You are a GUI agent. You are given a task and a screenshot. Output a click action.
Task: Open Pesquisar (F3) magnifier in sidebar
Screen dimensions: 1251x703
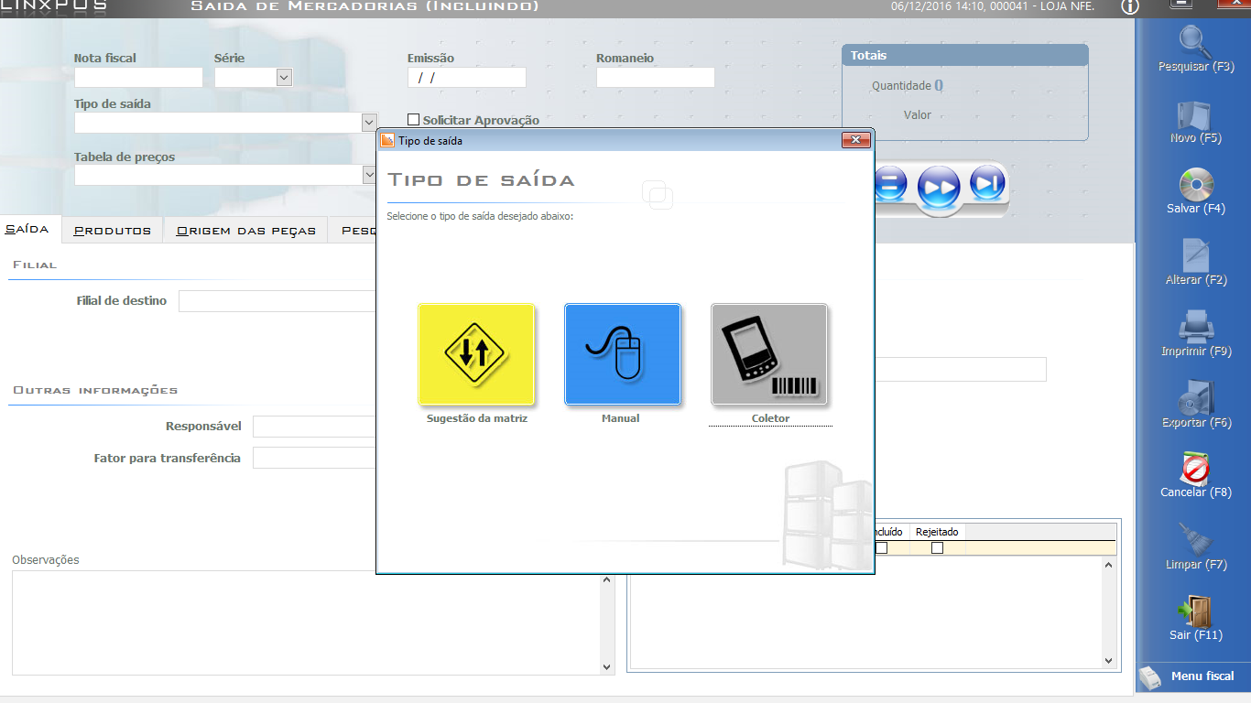[x=1196, y=42]
